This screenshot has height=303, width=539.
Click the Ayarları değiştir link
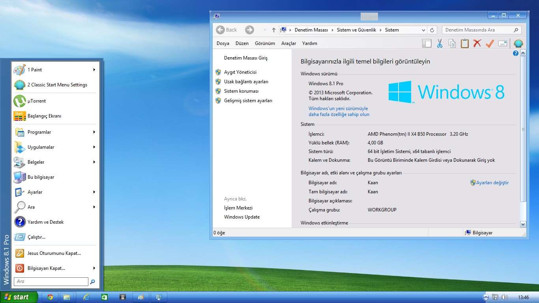coord(492,183)
